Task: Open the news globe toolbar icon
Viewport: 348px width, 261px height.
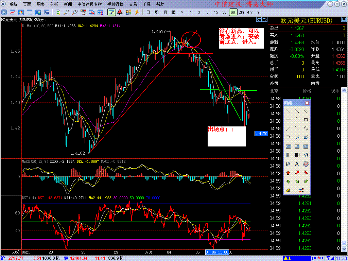Action: coord(38,13)
